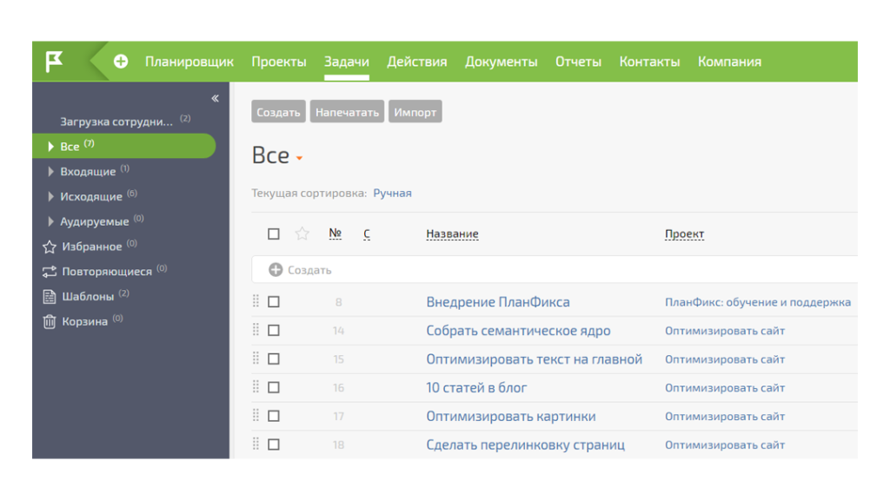Image resolution: width=890 pixels, height=500 pixels.
Task: Check the box for Внедрение ПланФикса
Action: click(x=274, y=302)
